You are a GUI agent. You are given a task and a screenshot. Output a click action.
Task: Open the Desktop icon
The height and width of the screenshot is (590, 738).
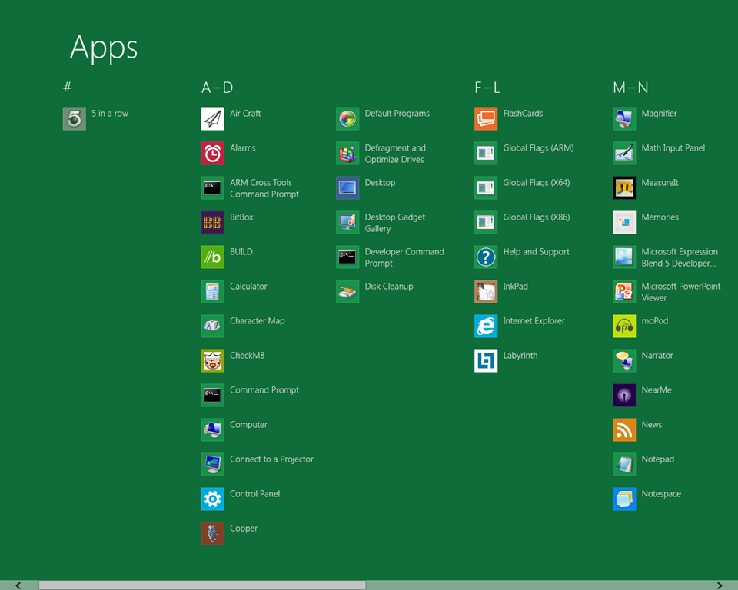pyautogui.click(x=347, y=187)
